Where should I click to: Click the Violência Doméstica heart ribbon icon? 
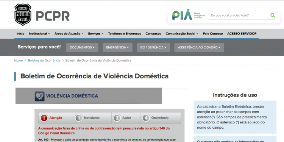40,96
